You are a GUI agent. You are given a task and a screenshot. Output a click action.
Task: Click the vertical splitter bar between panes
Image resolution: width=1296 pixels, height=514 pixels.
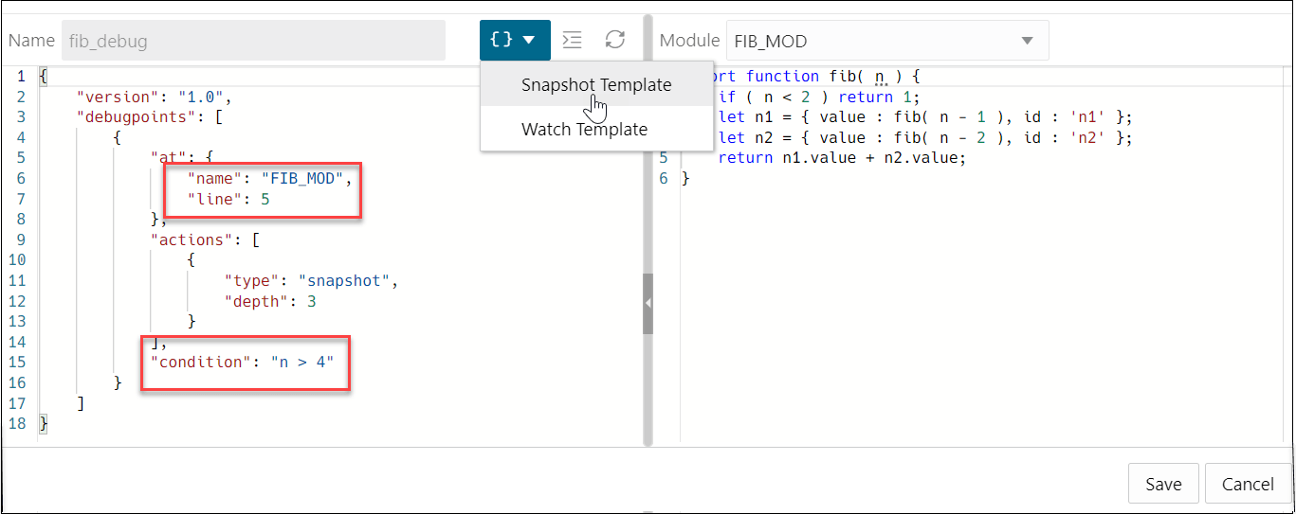point(648,189)
